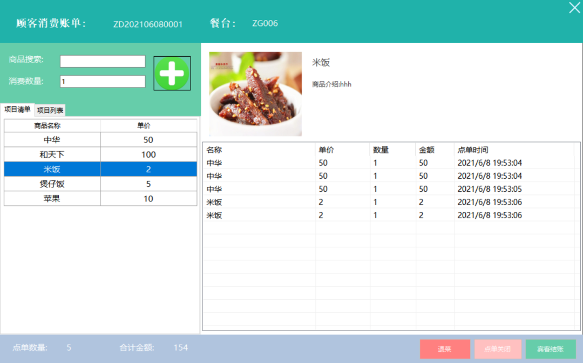The width and height of the screenshot is (583, 363).
Task: Switch to the 项目列表 tab
Action: [50, 111]
